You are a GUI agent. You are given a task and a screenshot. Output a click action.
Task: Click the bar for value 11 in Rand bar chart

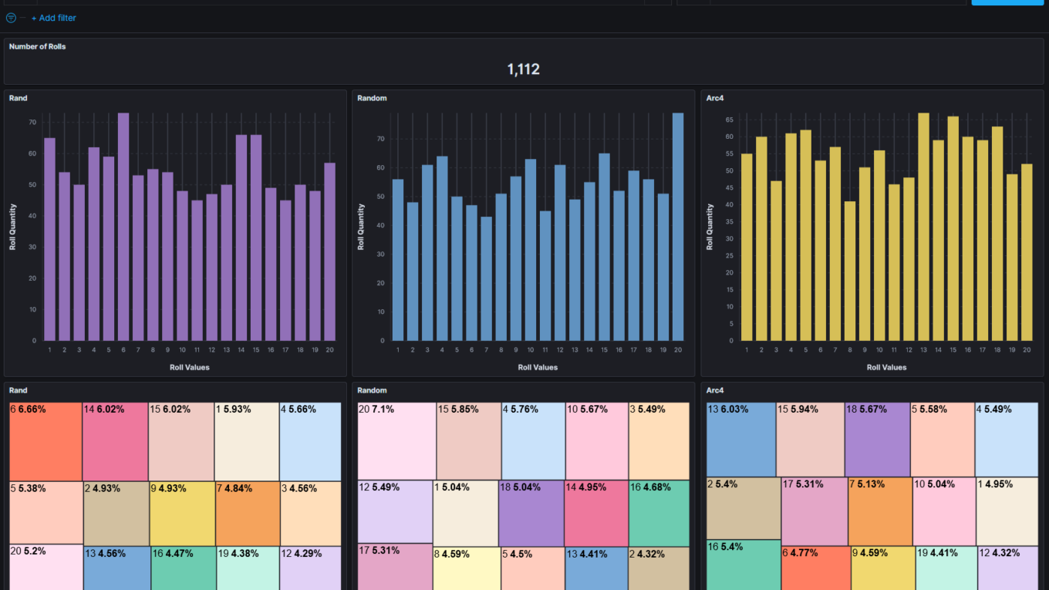(x=197, y=270)
